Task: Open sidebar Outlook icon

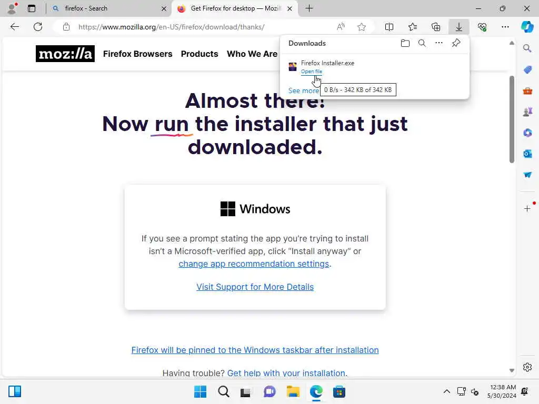Action: click(527, 154)
